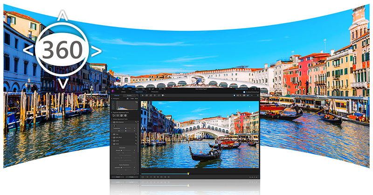Screen dimensions: 373x195
Task: Play the video preview
Action: [x=147, y=177]
